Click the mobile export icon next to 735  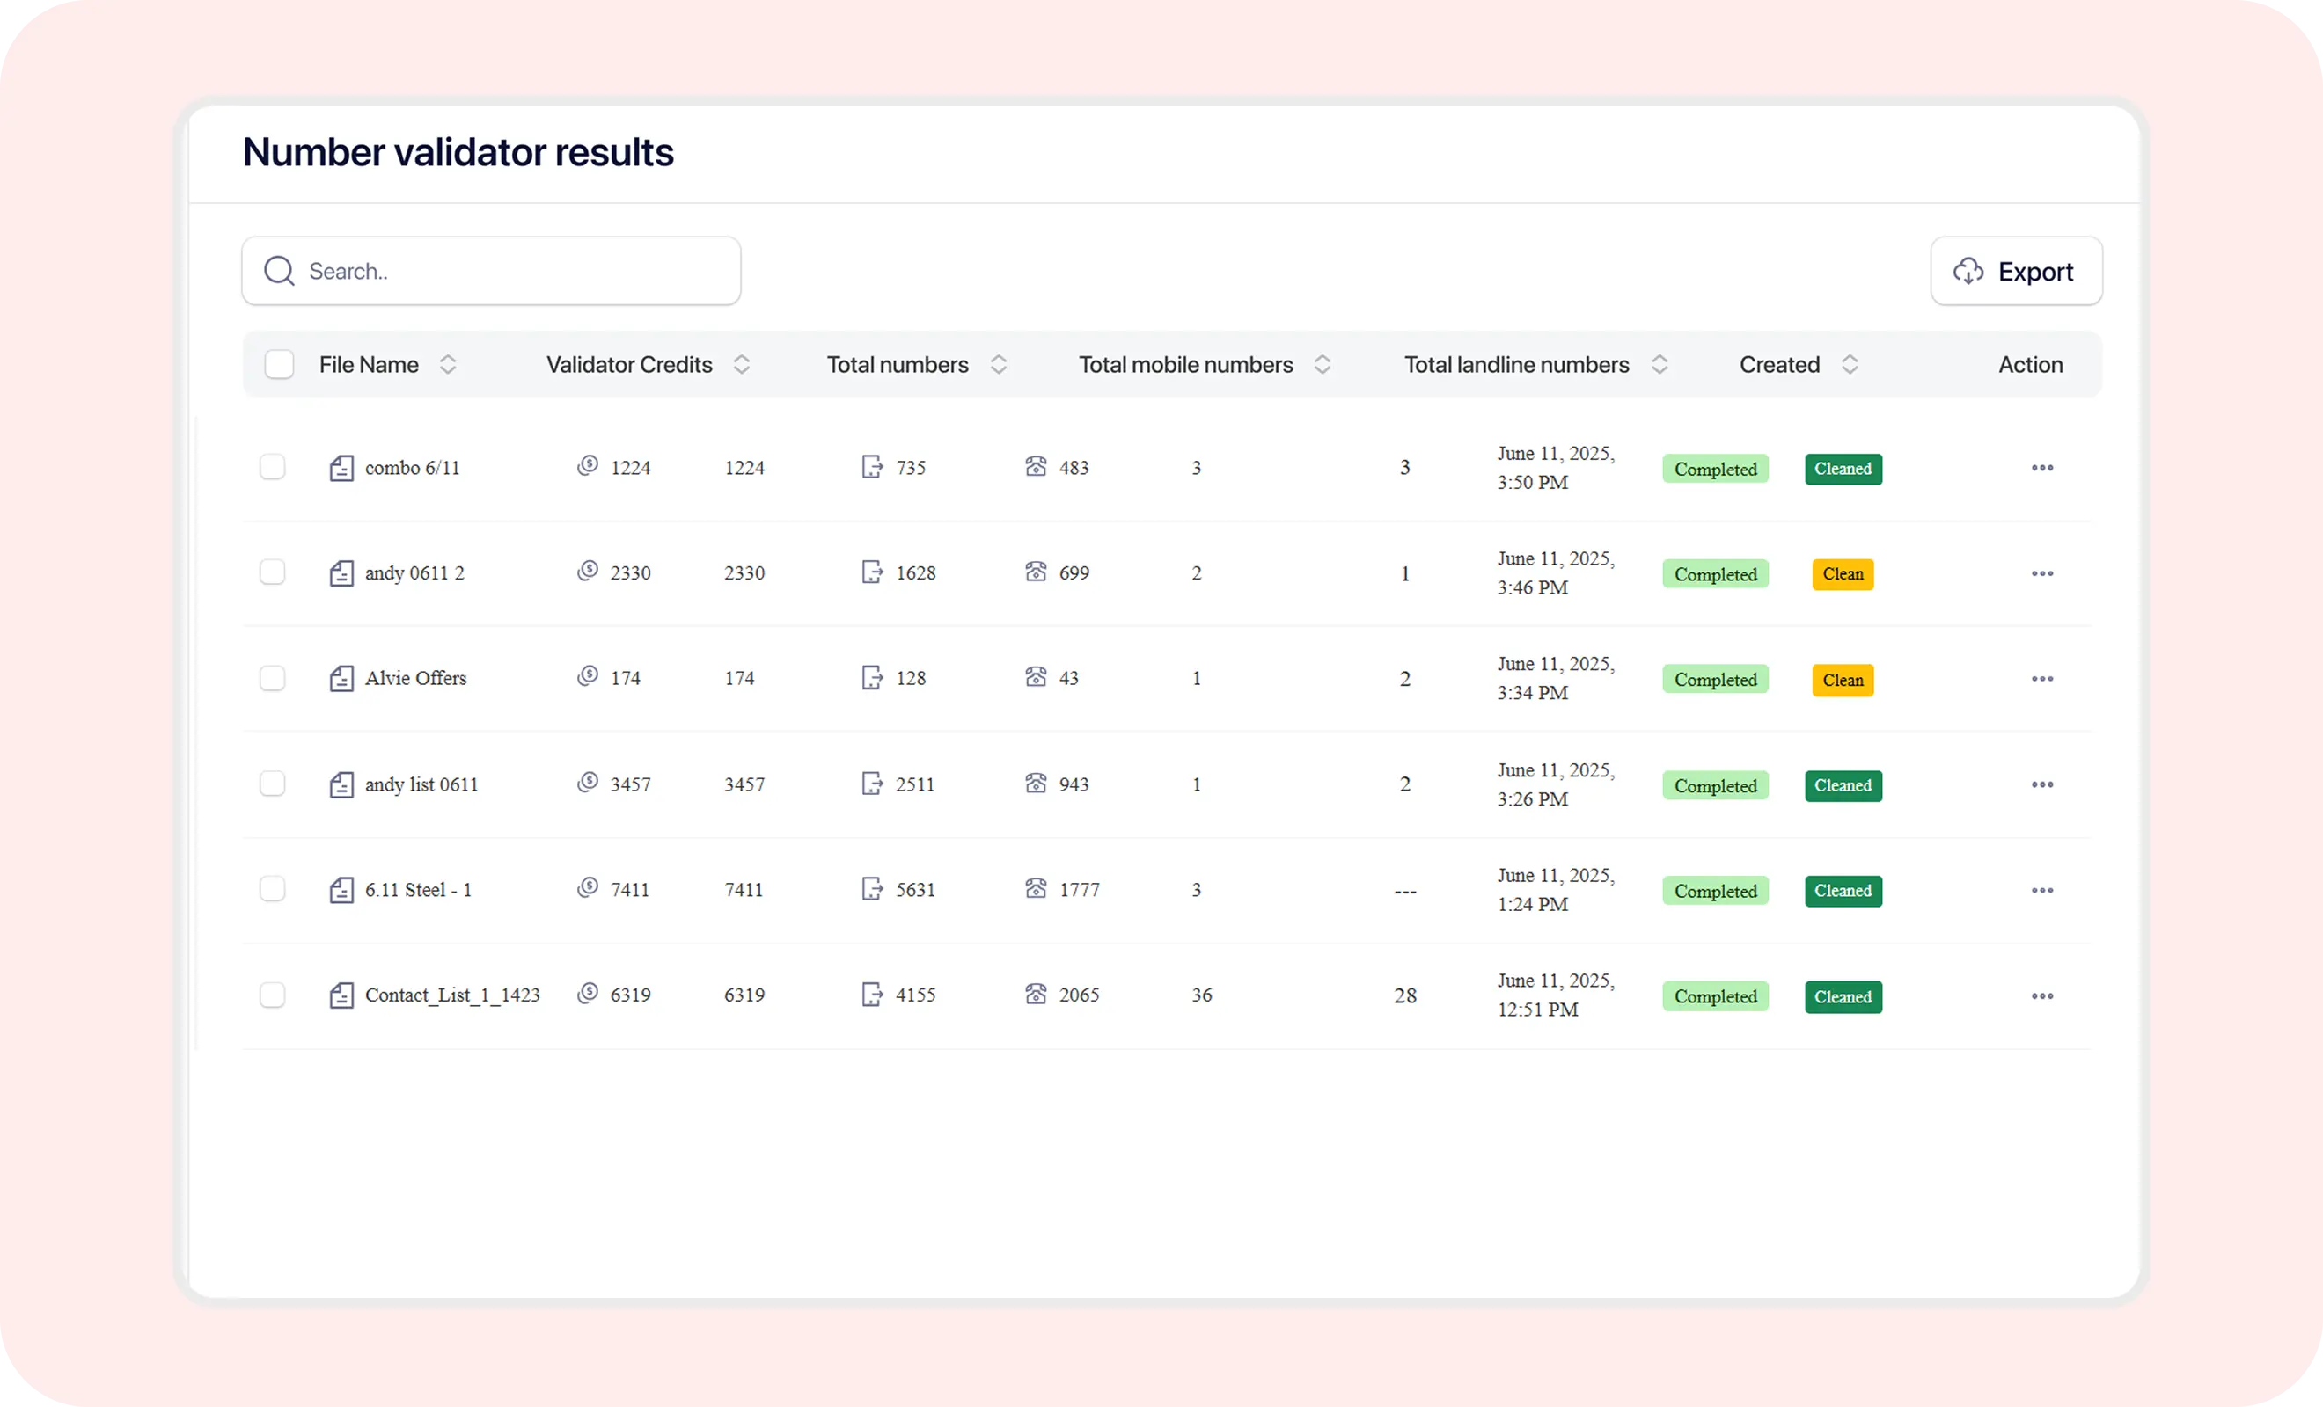click(872, 468)
